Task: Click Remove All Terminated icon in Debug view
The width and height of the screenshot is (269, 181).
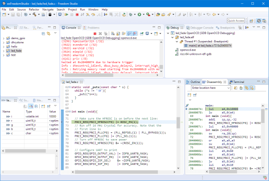Action: pyautogui.click(x=240, y=27)
